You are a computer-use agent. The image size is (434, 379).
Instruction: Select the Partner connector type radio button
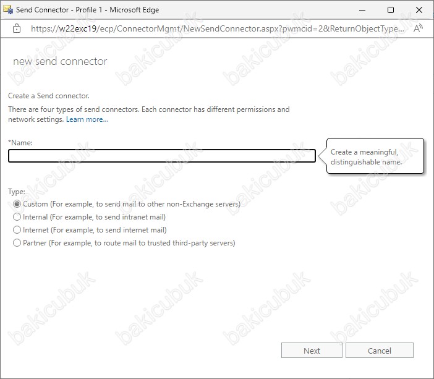click(x=17, y=243)
